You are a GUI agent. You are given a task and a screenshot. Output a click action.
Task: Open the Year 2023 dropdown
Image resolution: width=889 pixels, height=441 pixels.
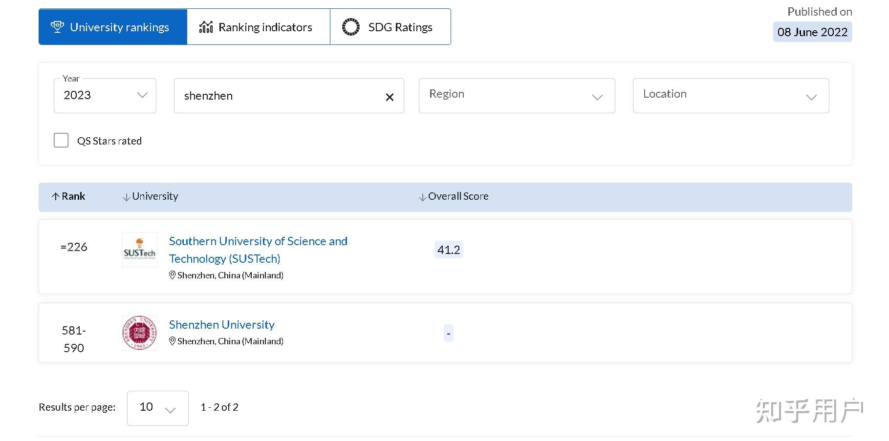105,96
